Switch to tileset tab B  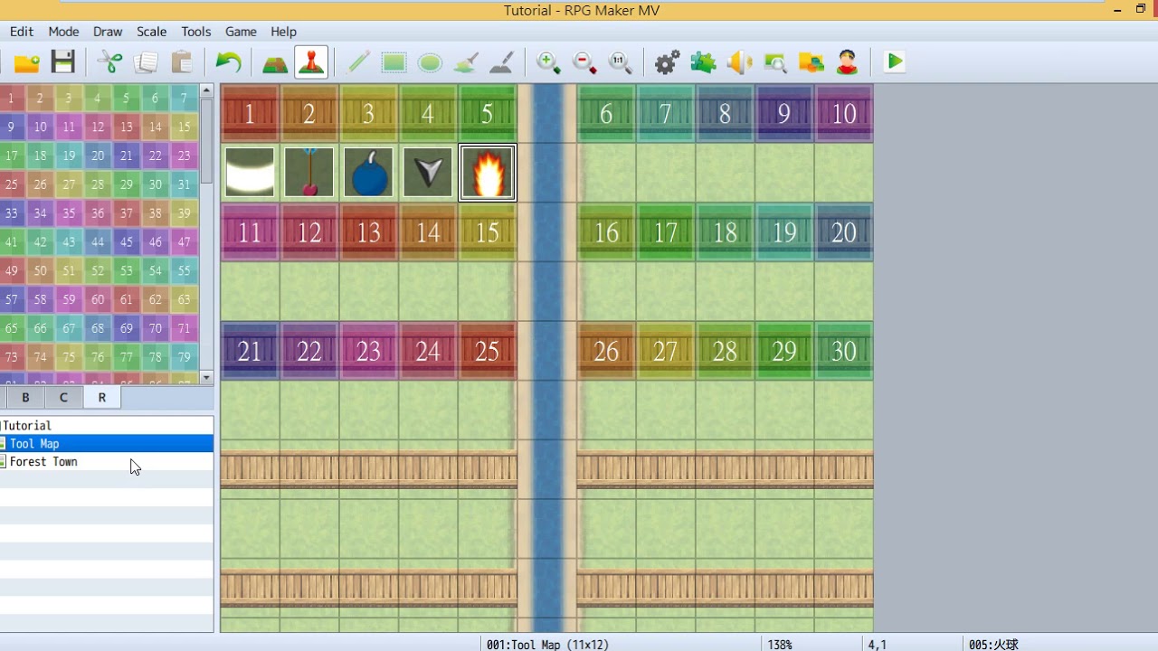click(x=25, y=398)
